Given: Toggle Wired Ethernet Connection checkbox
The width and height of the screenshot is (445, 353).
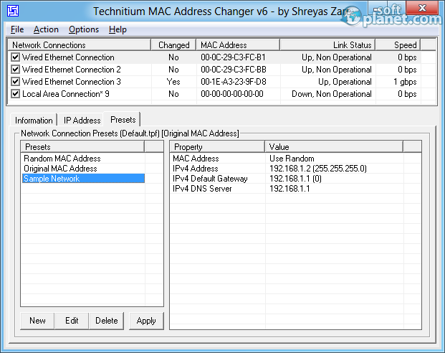Looking at the screenshot, I should coord(15,57).
